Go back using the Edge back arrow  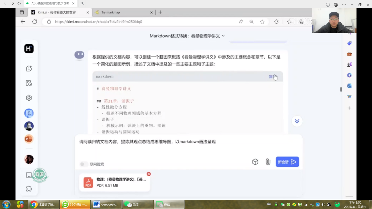(x=23, y=22)
